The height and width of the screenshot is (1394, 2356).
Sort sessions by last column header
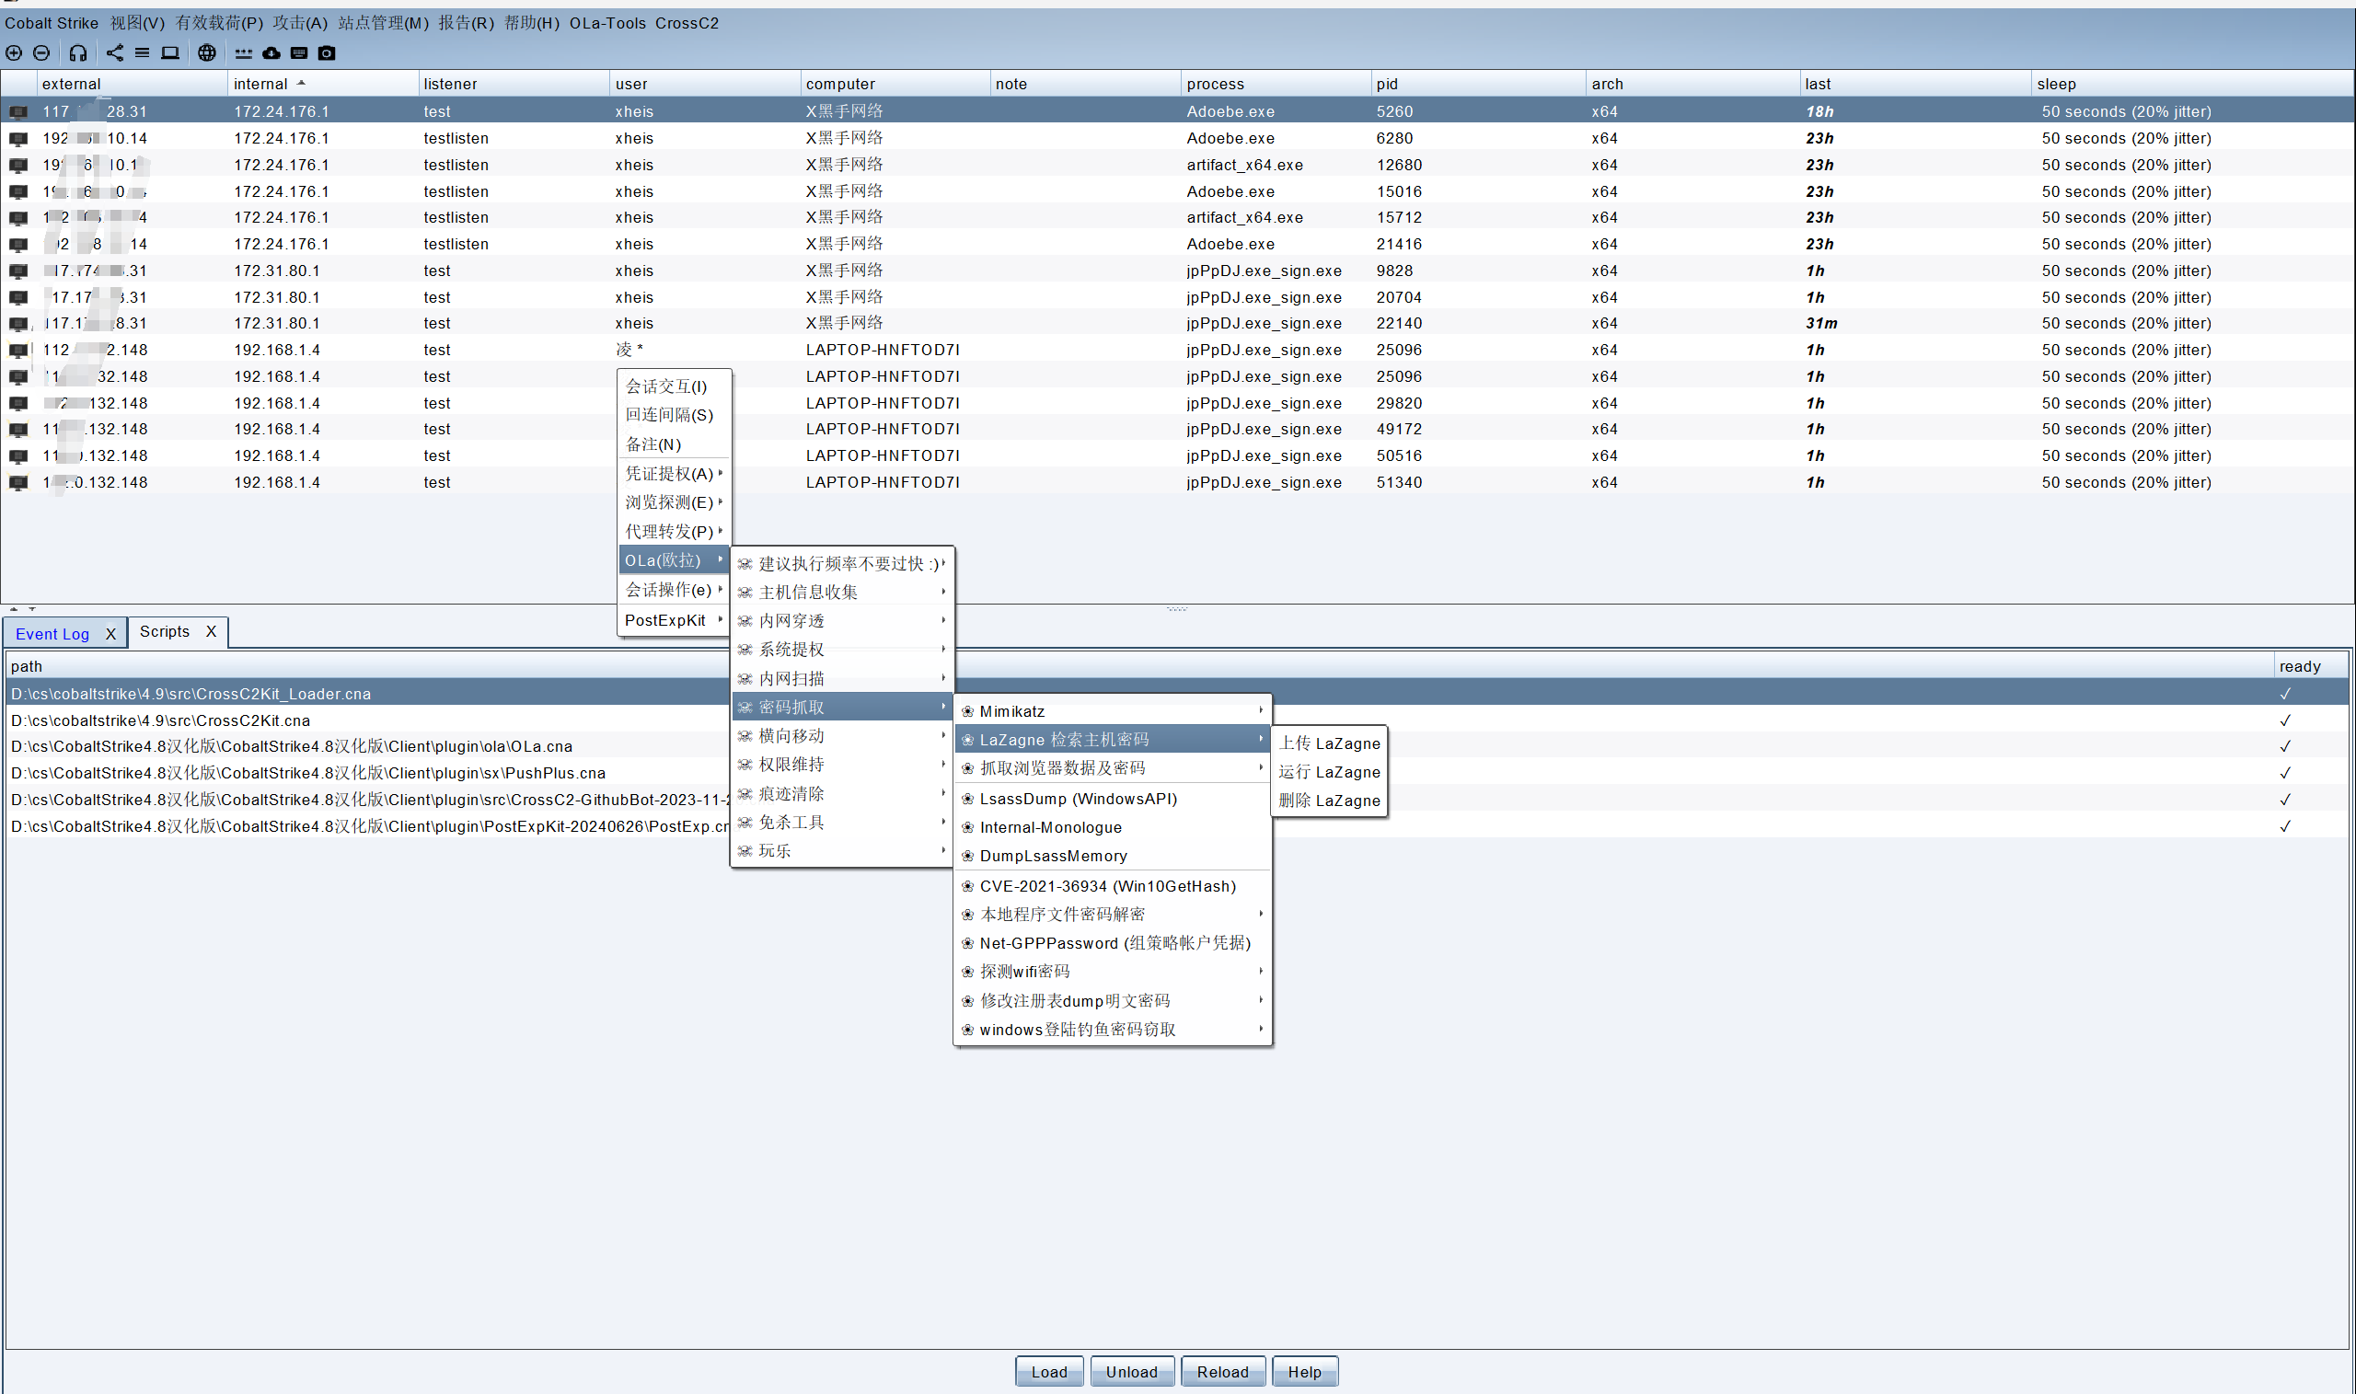1915,84
